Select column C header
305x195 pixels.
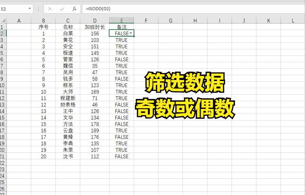click(68, 20)
